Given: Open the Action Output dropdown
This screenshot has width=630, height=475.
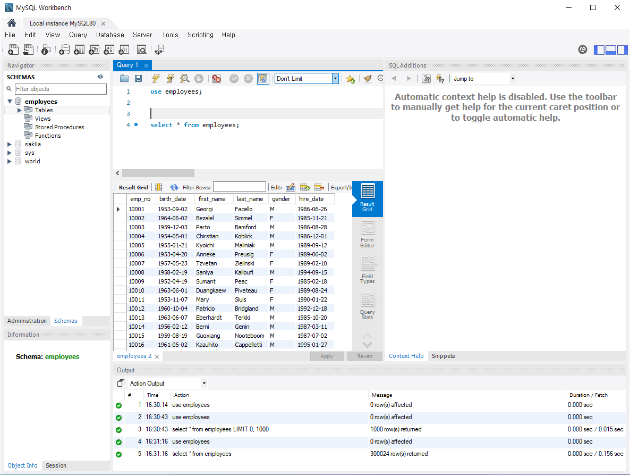Looking at the screenshot, I should coord(204,384).
